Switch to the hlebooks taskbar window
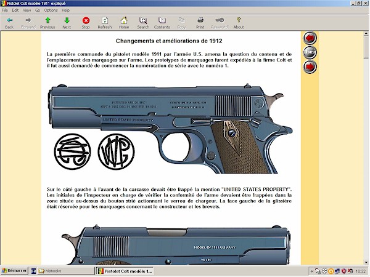The image size is (370, 277). click(66, 271)
